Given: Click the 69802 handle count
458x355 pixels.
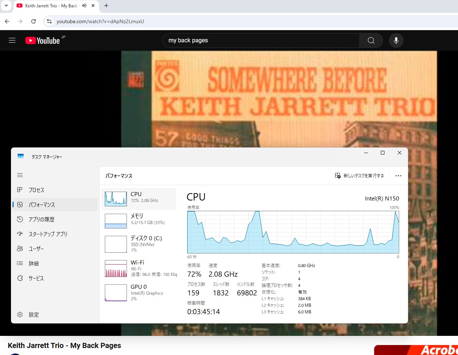Looking at the screenshot, I should click(x=247, y=293).
